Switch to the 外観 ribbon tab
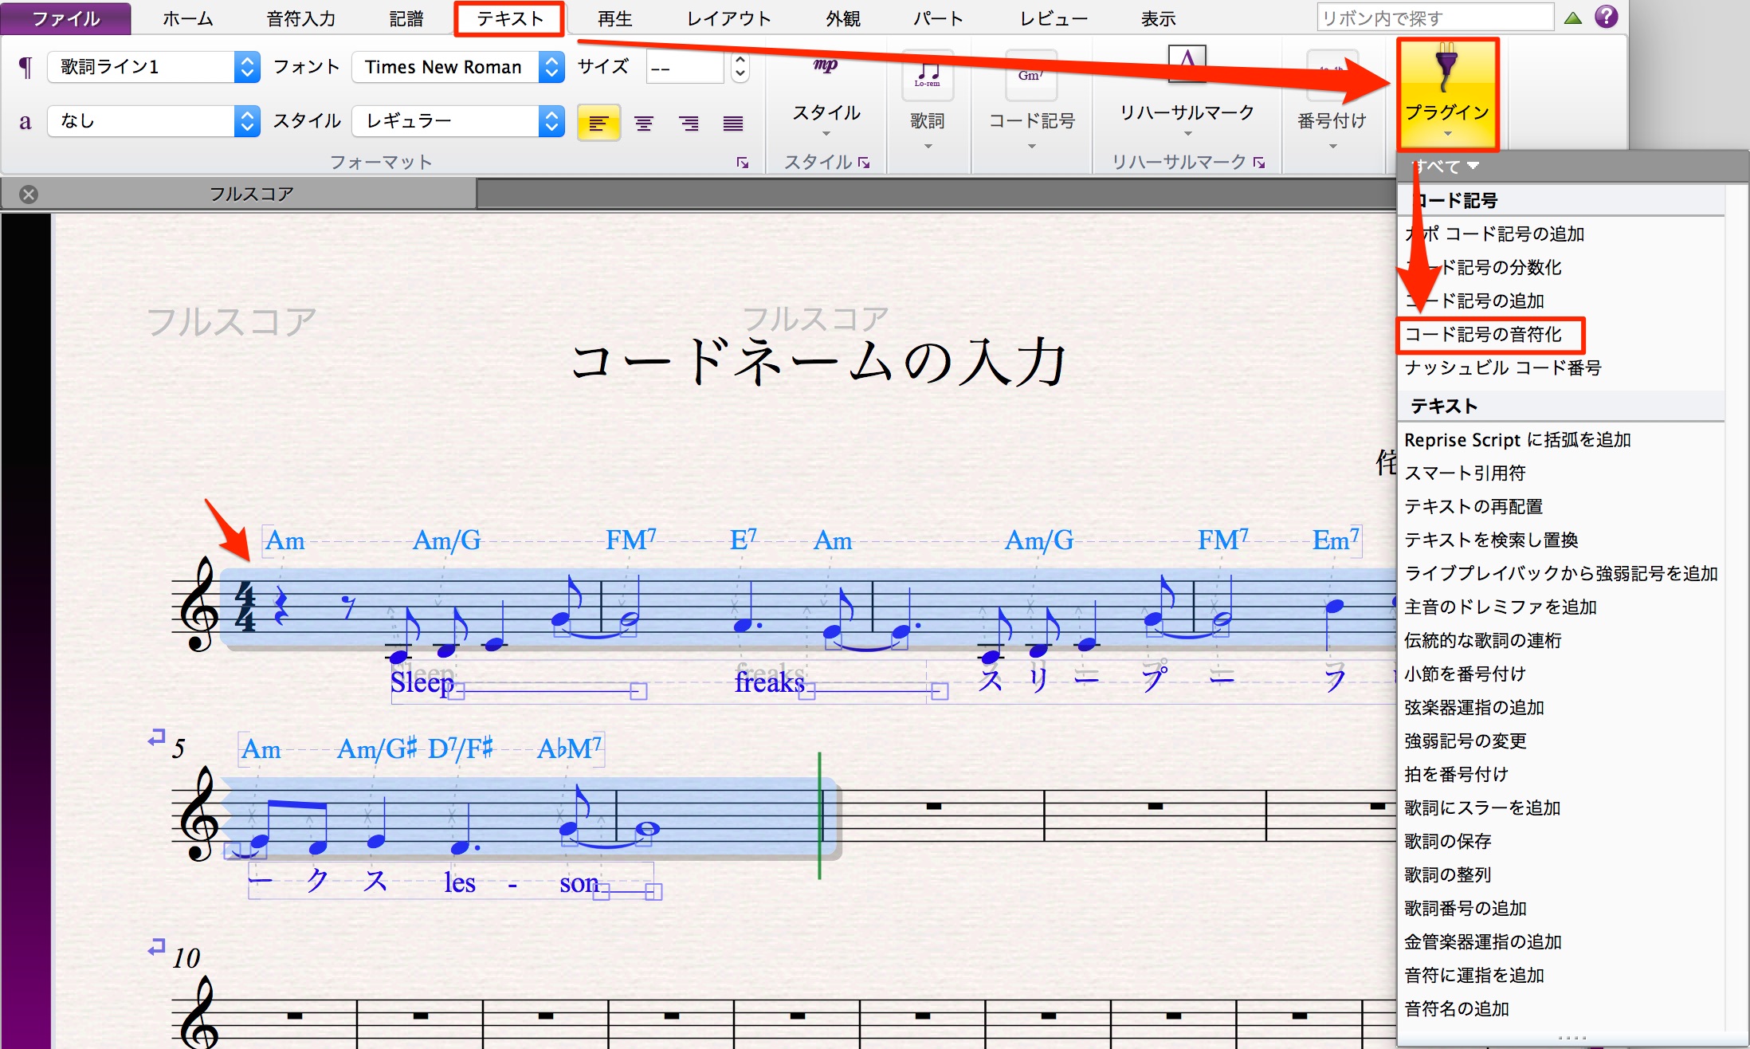The height and width of the screenshot is (1049, 1750). coord(843,18)
